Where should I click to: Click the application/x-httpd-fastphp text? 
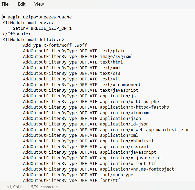point(134,107)
